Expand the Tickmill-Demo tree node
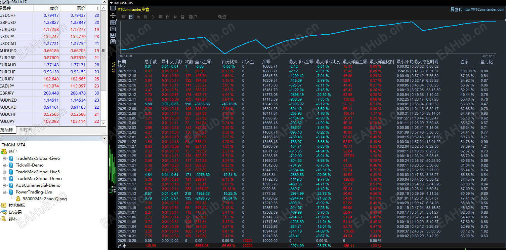Image resolution: width=506 pixels, height=250 pixels. [x=4, y=165]
